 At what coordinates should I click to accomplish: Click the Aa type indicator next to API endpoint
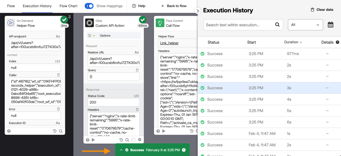click(58, 36)
